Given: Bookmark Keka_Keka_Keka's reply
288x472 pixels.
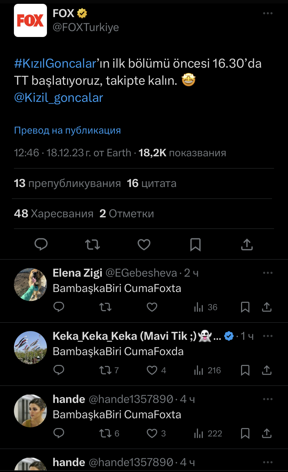Looking at the screenshot, I should [245, 370].
